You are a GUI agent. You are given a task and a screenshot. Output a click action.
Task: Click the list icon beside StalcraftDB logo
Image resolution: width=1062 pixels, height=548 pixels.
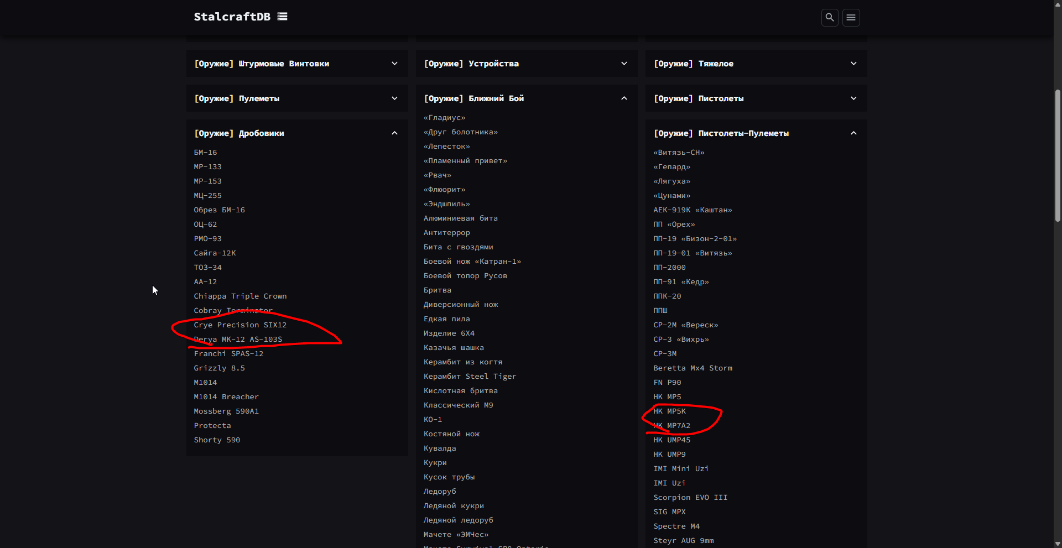click(283, 17)
